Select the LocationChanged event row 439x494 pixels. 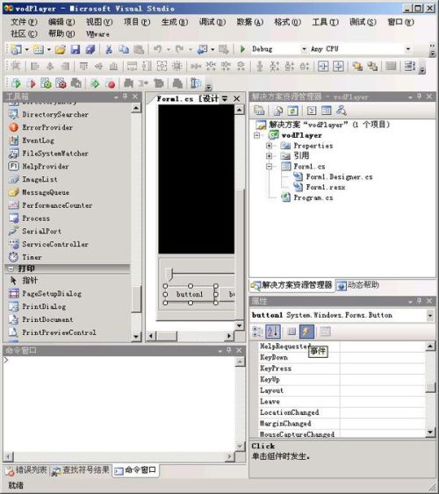[x=342, y=412]
